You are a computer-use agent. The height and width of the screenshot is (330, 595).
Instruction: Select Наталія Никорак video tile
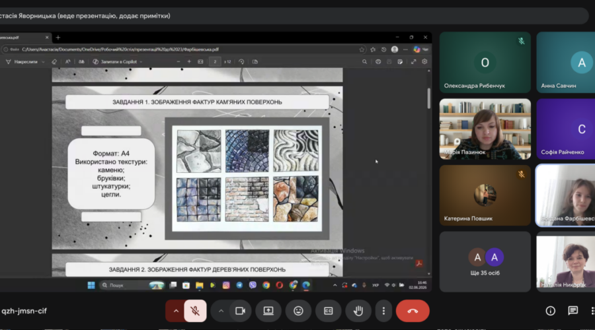566,261
